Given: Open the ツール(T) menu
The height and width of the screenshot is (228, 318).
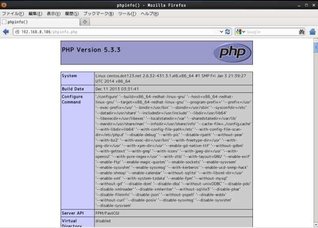Looking at the screenshot, I should click(127, 14).
